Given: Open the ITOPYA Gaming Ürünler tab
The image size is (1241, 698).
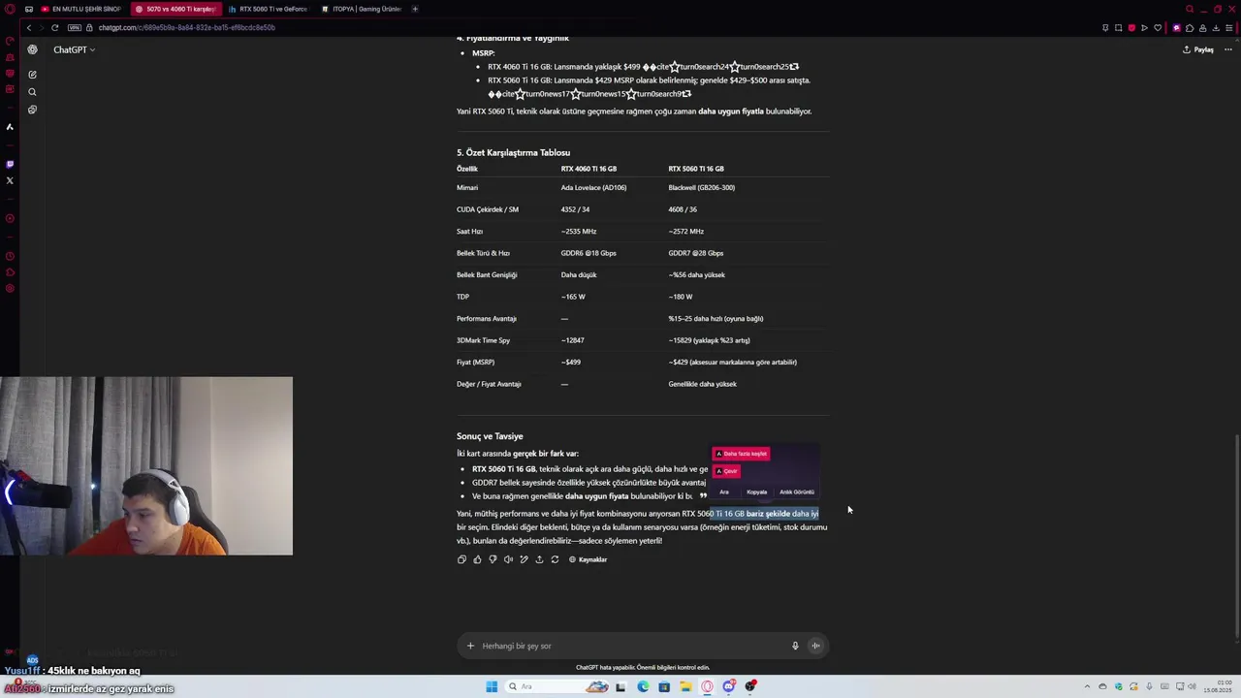Looking at the screenshot, I should pyautogui.click(x=361, y=9).
